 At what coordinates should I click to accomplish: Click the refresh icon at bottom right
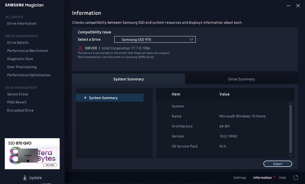click(x=296, y=177)
